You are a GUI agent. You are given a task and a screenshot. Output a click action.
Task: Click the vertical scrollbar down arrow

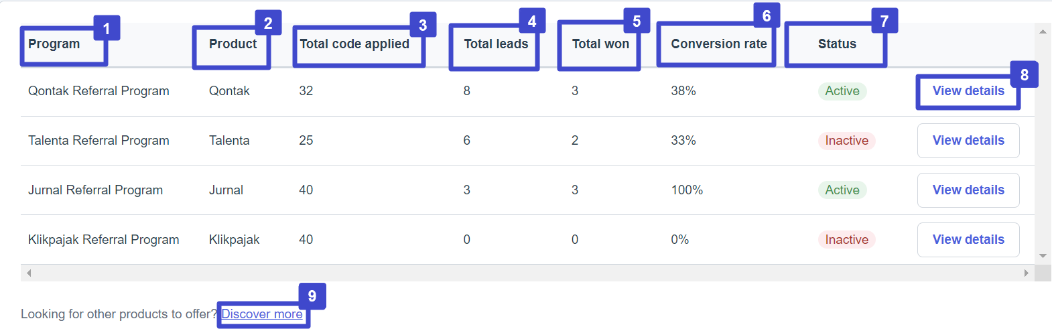tap(1043, 256)
